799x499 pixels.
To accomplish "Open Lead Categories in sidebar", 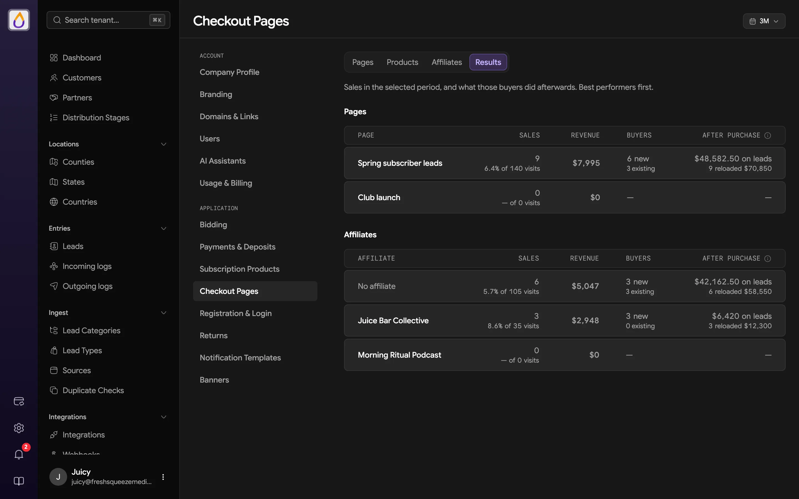I will 91,331.
